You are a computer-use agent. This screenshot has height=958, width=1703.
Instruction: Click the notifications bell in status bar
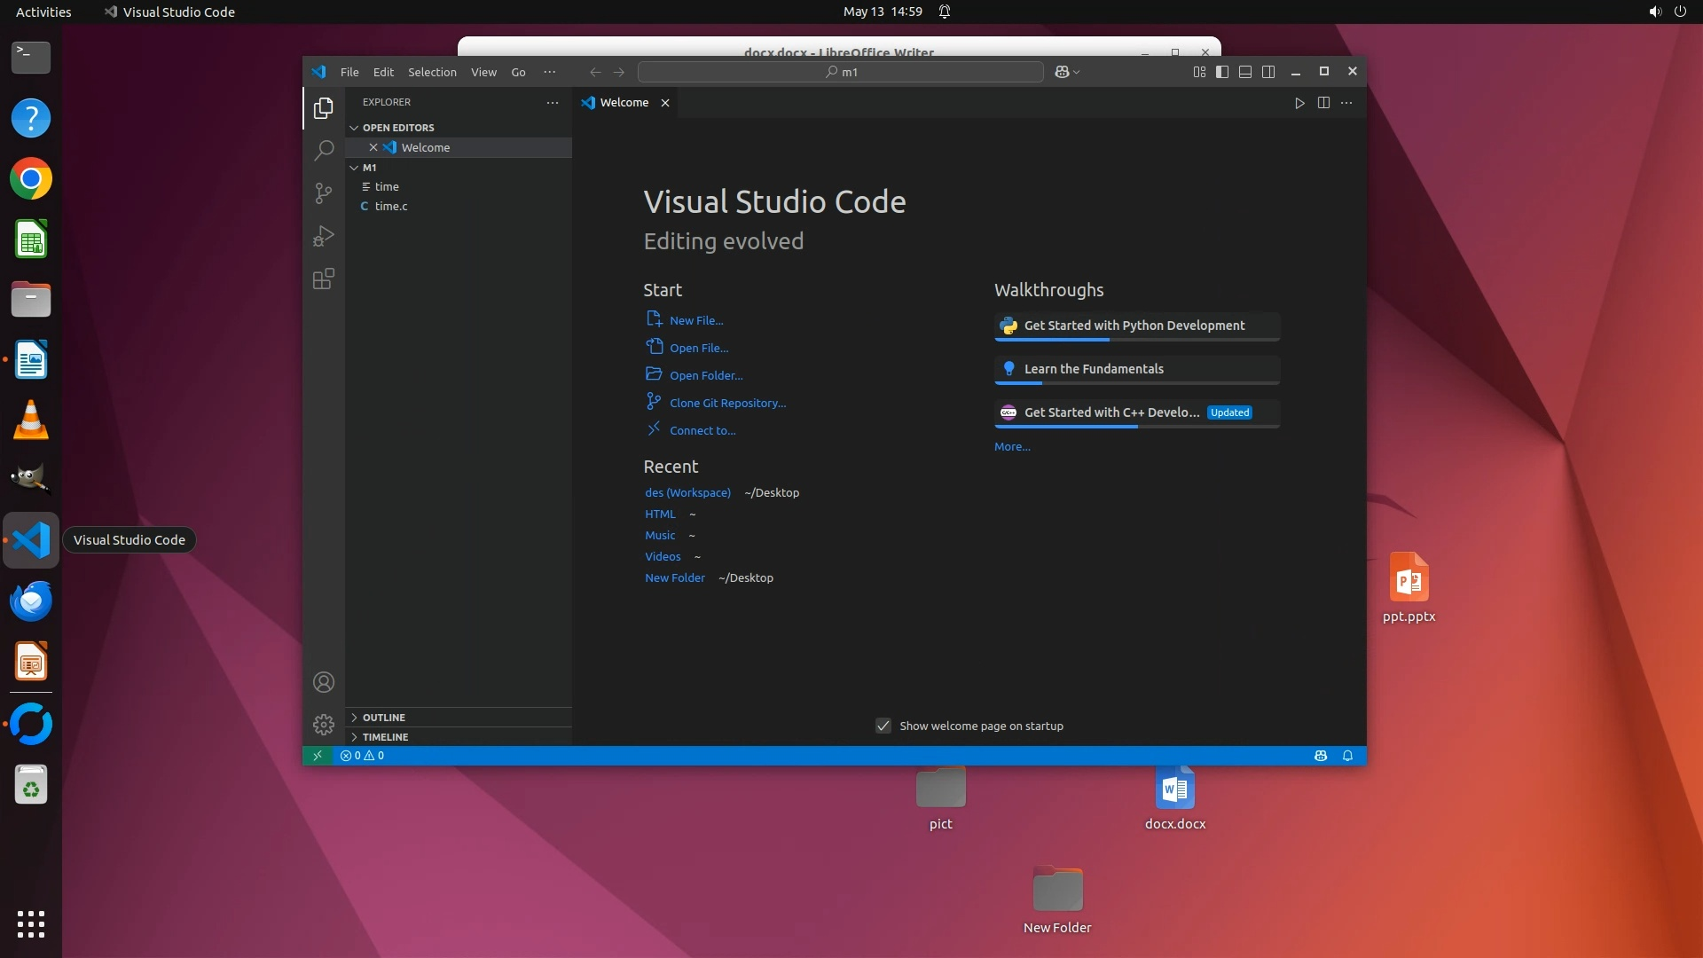[1347, 756]
